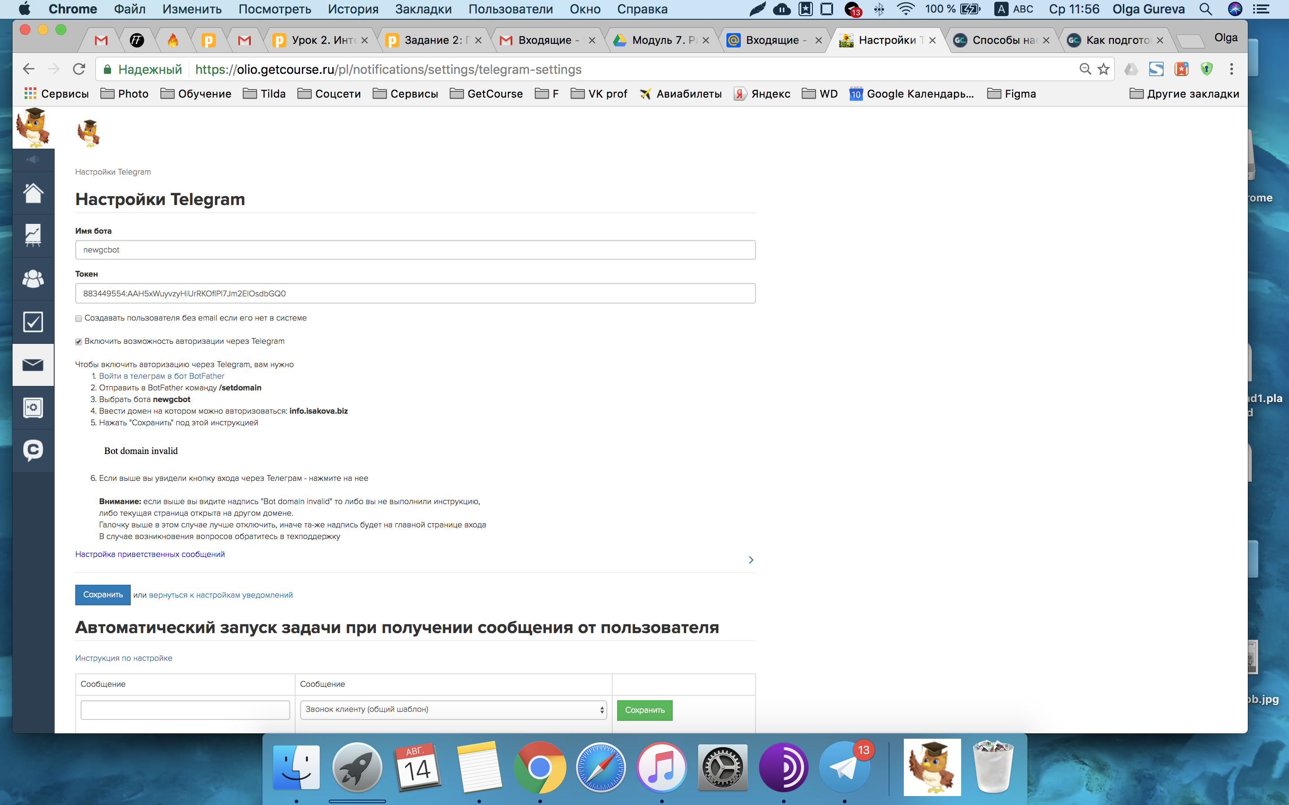Click the 'Токен' input field
Viewport: 1289px width, 805px height.
415,293
